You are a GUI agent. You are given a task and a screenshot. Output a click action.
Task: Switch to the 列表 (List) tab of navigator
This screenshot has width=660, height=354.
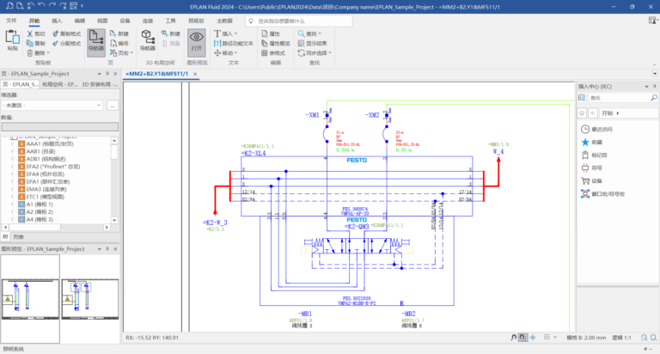point(18,237)
